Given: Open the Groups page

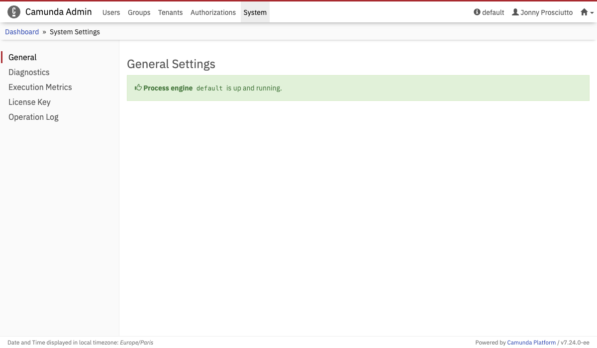Looking at the screenshot, I should pos(139,12).
